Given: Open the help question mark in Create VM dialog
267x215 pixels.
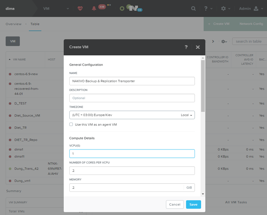Looking at the screenshot, I should [186, 47].
